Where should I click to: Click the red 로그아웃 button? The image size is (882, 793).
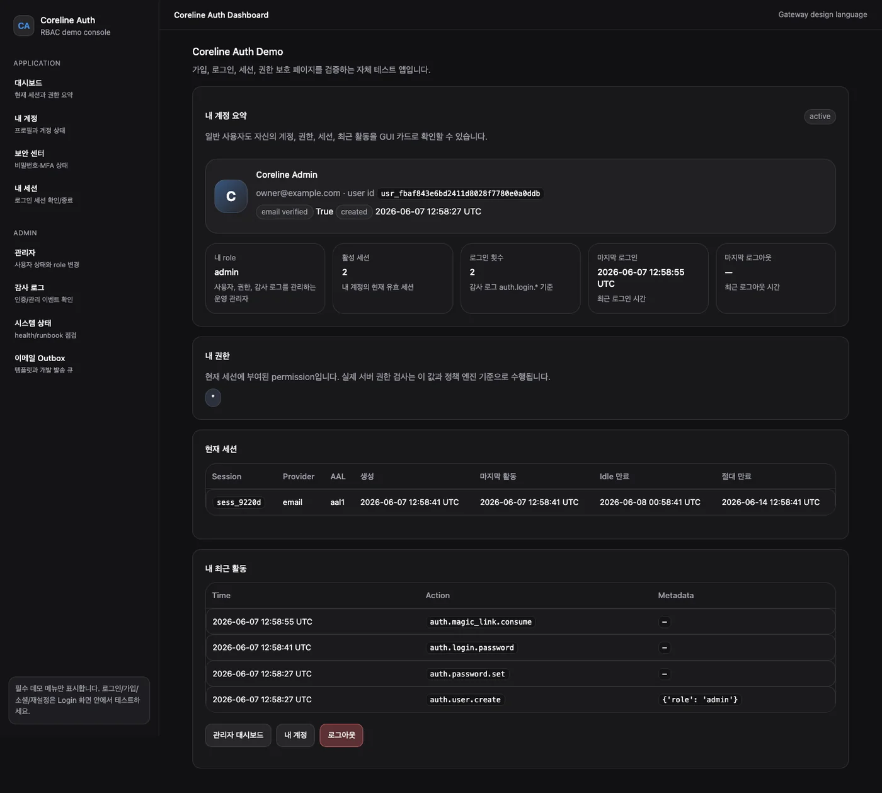point(341,735)
